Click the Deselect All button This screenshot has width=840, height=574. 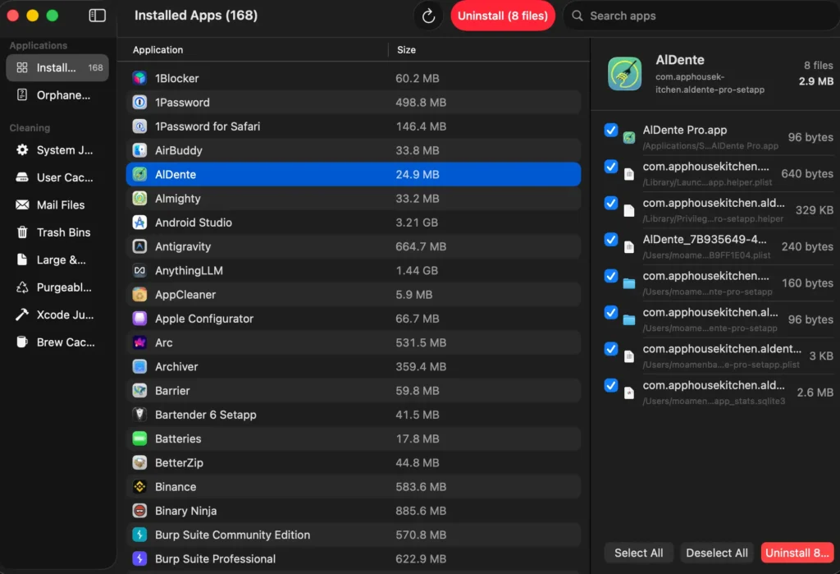pyautogui.click(x=715, y=553)
